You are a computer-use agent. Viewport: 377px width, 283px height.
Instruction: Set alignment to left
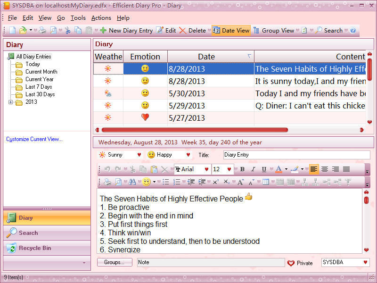[314, 169]
